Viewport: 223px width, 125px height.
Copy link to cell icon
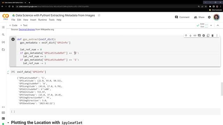[x=195, y=35]
